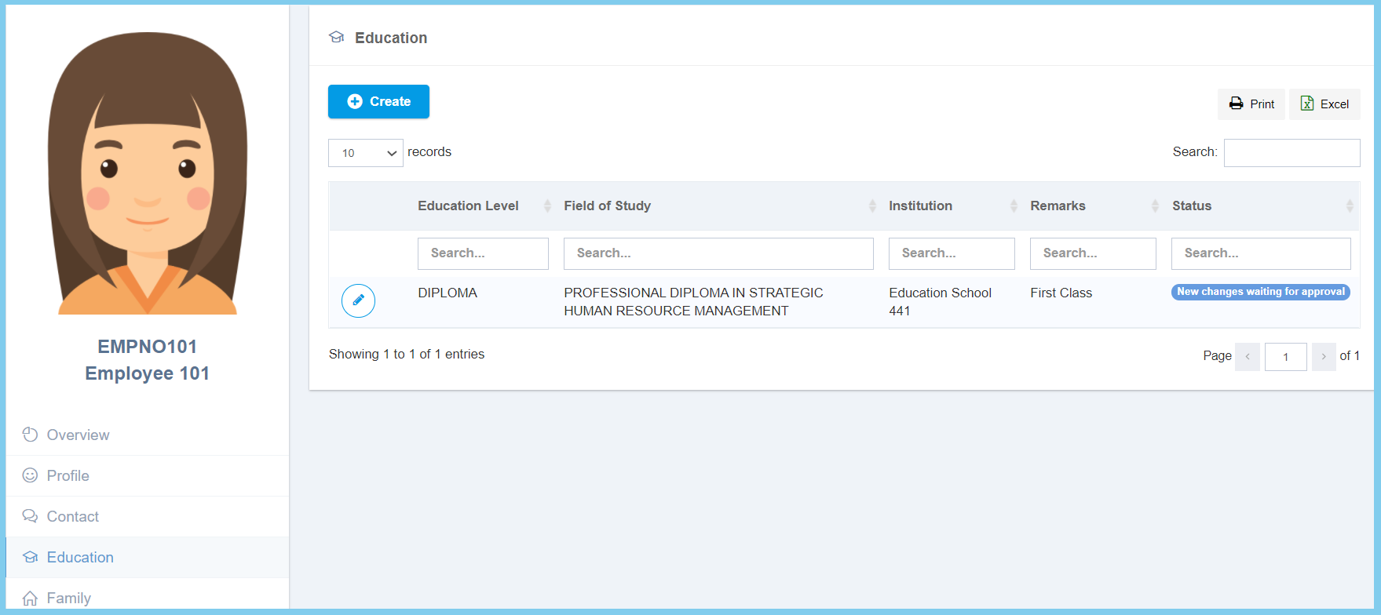Sort table by Education Level column

468,206
